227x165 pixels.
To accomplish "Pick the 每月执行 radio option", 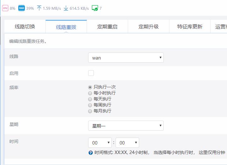I will (90, 111).
